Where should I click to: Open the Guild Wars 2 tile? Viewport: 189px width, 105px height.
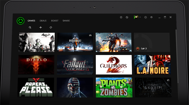click(114, 65)
